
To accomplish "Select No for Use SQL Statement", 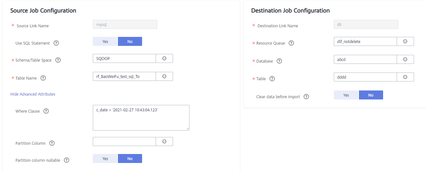I will tap(130, 41).
